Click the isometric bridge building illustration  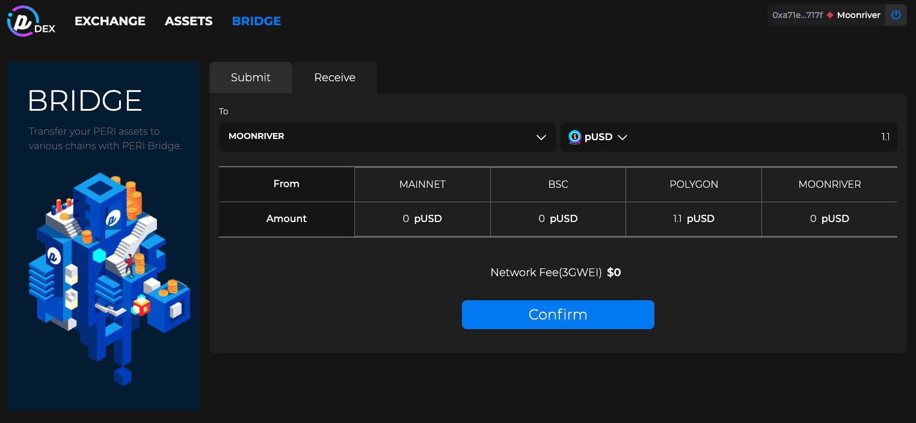109,279
